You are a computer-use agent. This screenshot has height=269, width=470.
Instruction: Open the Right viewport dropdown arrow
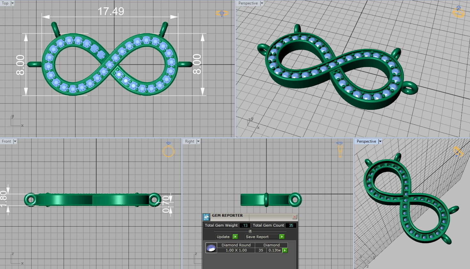(198, 141)
